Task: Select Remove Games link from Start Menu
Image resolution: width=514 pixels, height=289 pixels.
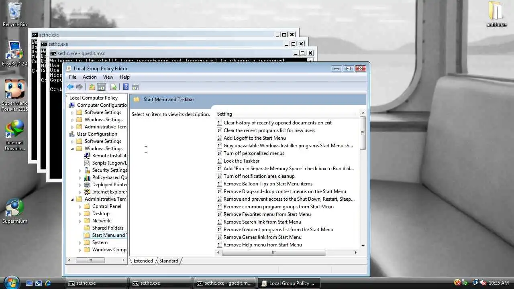Action: (263, 237)
